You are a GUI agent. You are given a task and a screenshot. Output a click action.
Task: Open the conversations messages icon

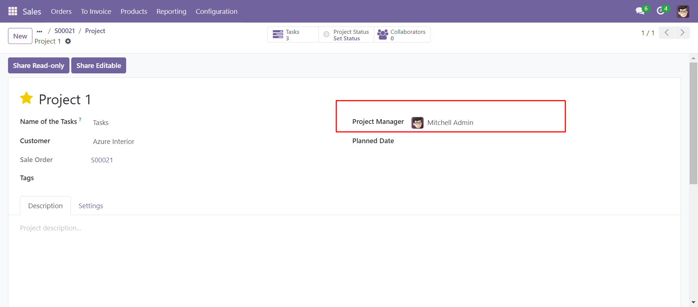click(x=640, y=11)
